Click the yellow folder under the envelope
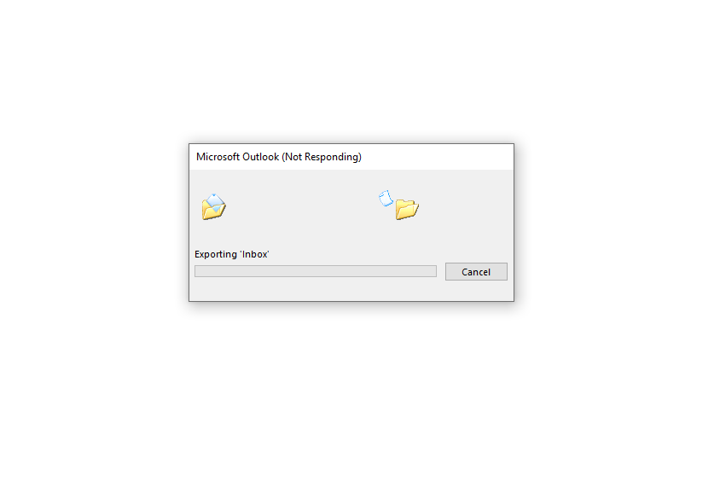This screenshot has width=720, height=492. (214, 212)
